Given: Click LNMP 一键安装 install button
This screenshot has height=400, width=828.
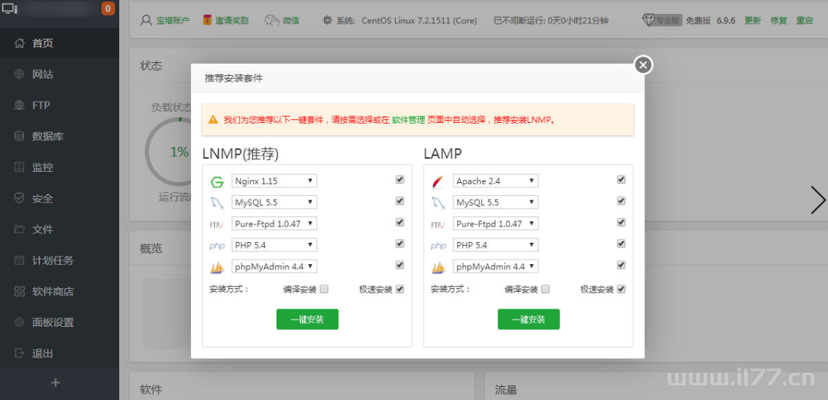Looking at the screenshot, I should tap(307, 320).
